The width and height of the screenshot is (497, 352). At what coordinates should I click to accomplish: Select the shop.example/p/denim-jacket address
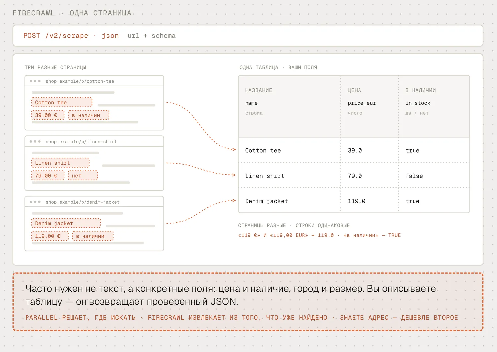click(x=83, y=202)
